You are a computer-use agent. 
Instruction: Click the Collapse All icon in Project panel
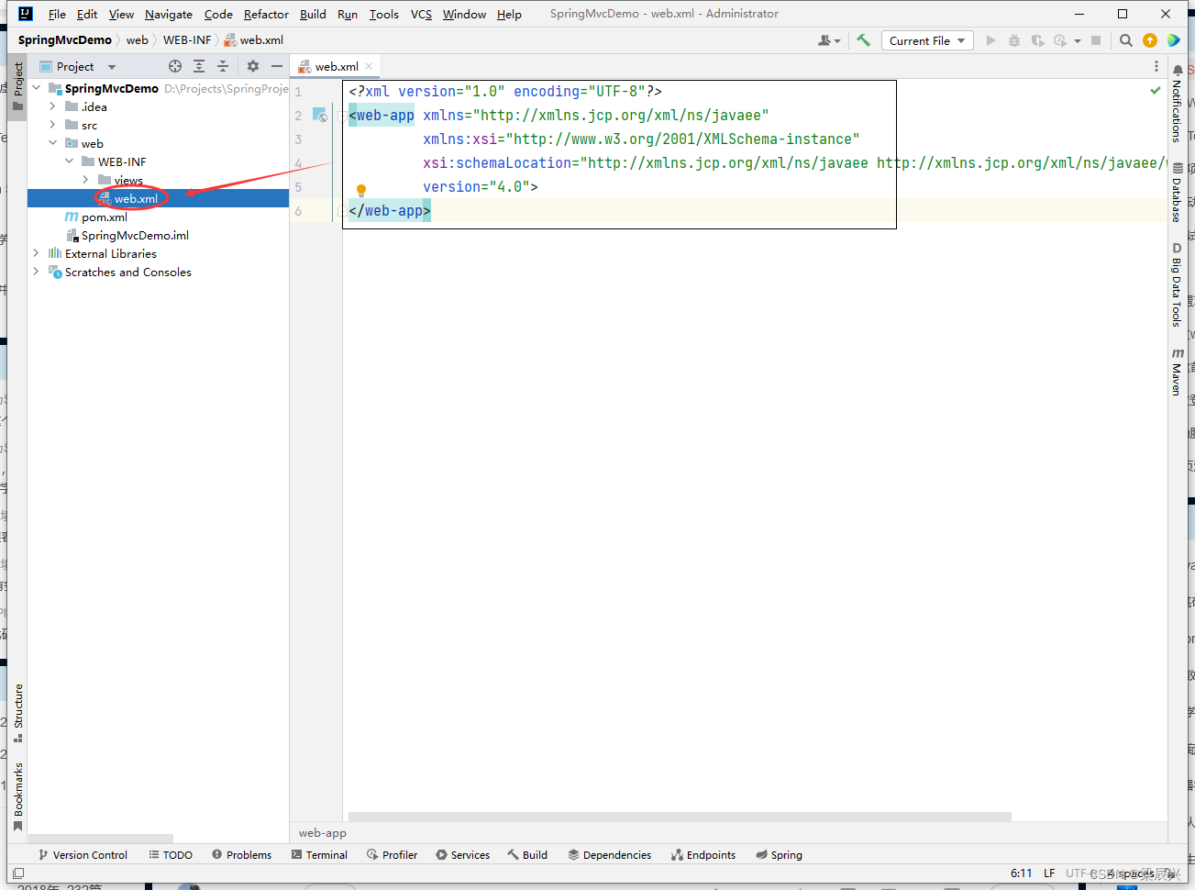pyautogui.click(x=223, y=66)
